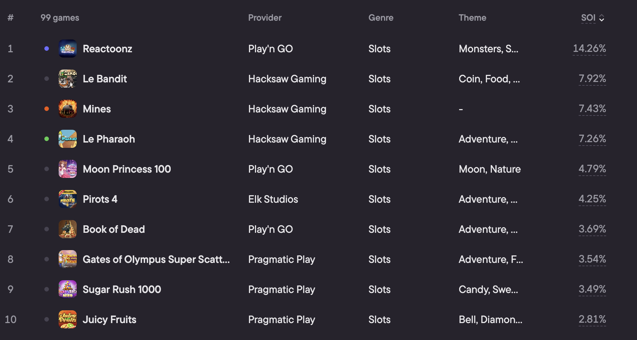Screen dimensions: 637x340
Task: Toggle the orange dot beside Mines
Action: 47,109
